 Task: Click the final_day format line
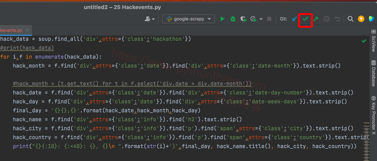click(107, 110)
